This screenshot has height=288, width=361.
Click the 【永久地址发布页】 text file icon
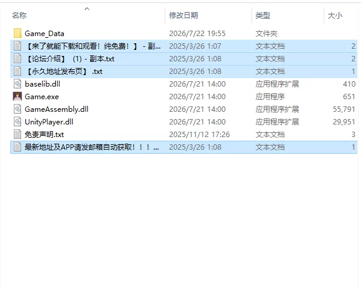coord(17,72)
